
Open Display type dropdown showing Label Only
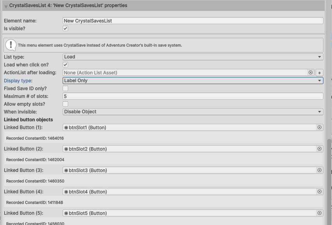pos(193,81)
